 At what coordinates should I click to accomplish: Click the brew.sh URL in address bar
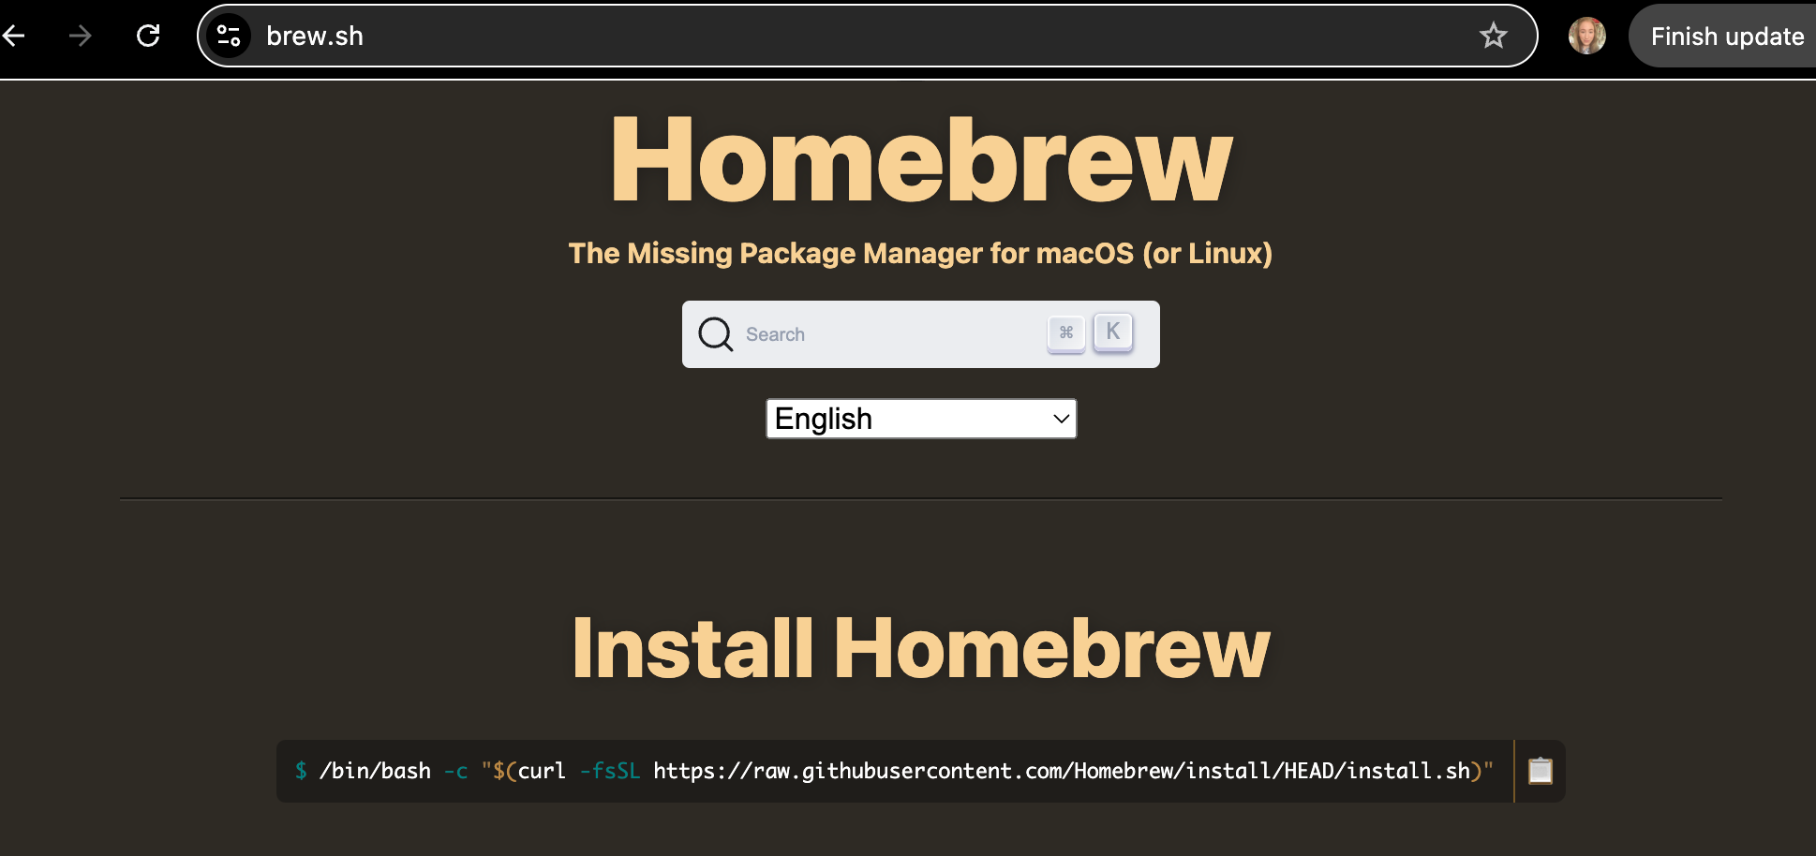[x=315, y=37]
